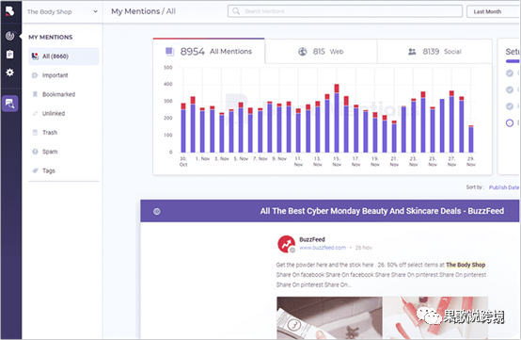Click the highlighted The Body Shop keyword
The height and width of the screenshot is (340, 521).
pyautogui.click(x=466, y=265)
